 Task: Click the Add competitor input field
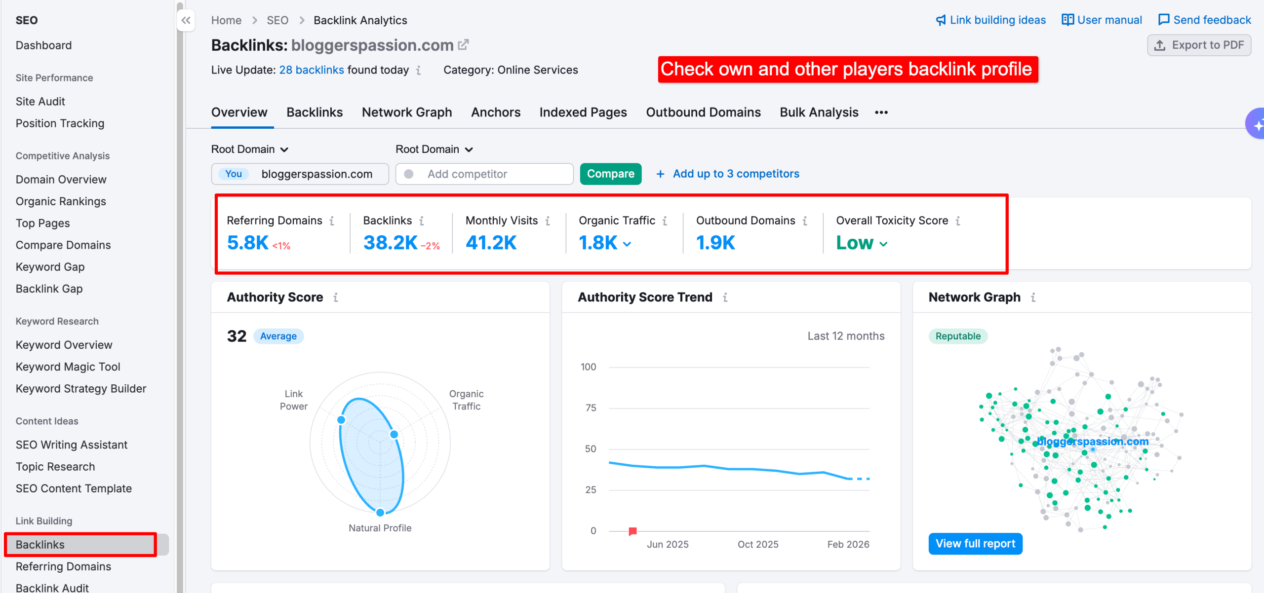point(484,174)
